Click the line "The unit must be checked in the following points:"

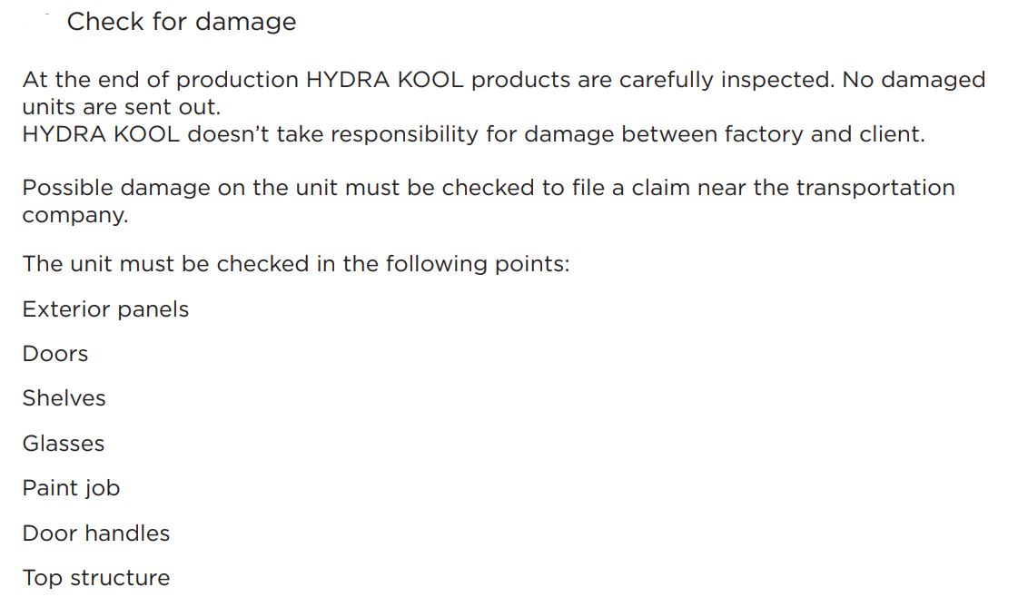[295, 264]
